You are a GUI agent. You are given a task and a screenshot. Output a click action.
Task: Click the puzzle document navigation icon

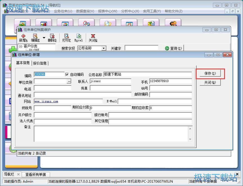(x=151, y=23)
